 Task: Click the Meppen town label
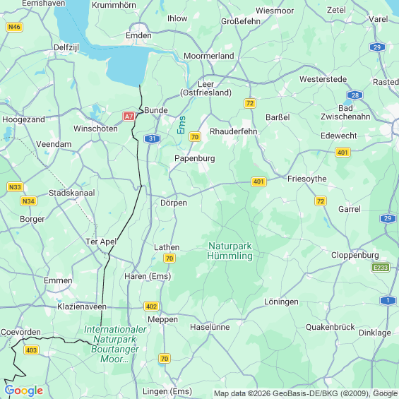(x=163, y=319)
